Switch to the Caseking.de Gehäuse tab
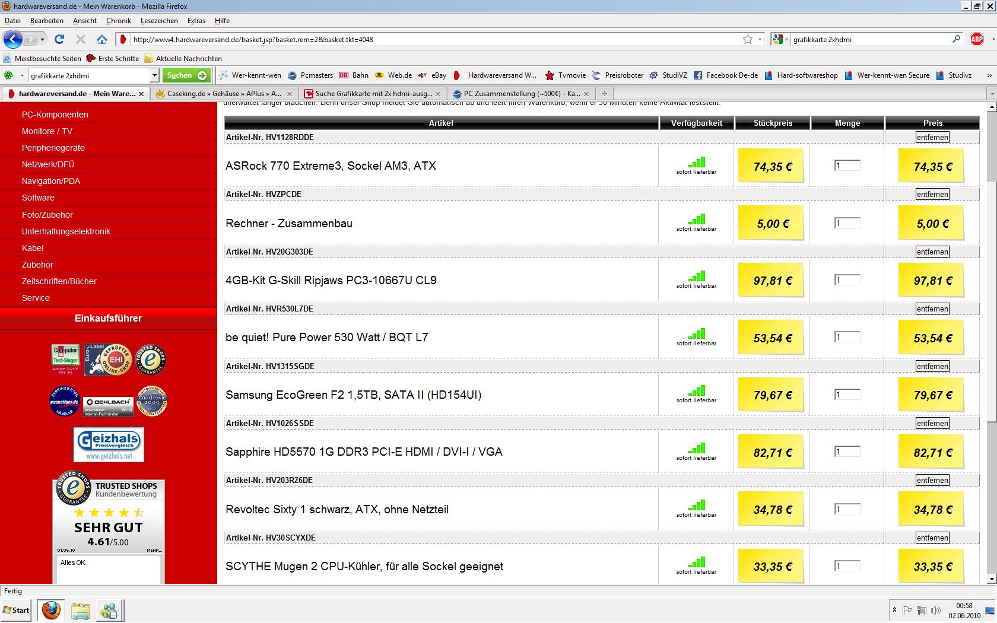Viewport: 997px width, 623px height. point(224,94)
